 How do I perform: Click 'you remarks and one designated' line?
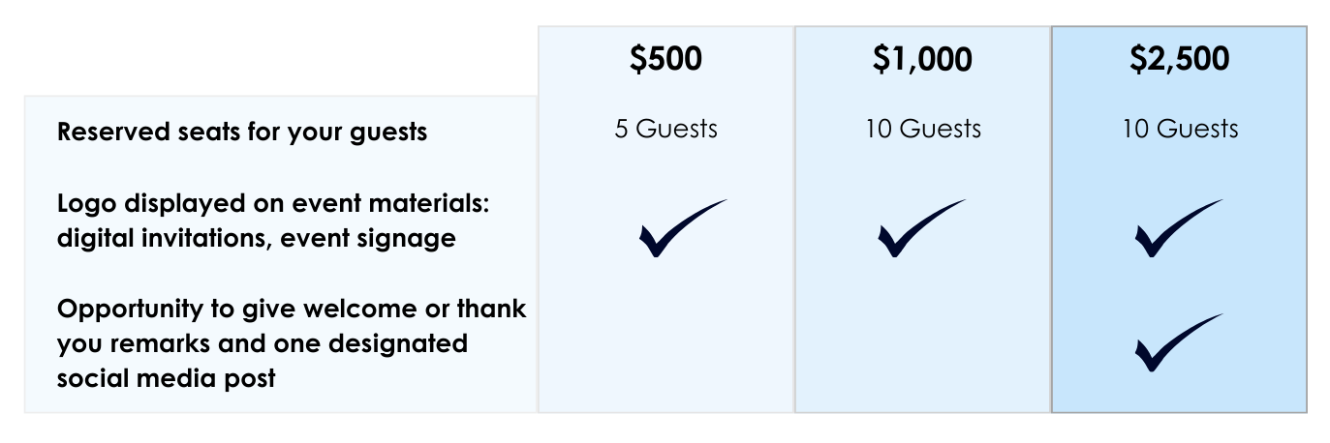pos(263,343)
